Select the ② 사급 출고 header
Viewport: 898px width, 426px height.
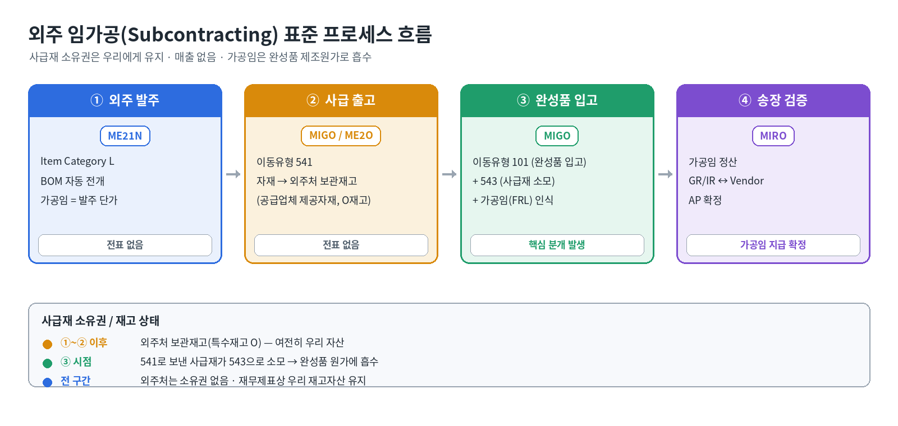[341, 100]
